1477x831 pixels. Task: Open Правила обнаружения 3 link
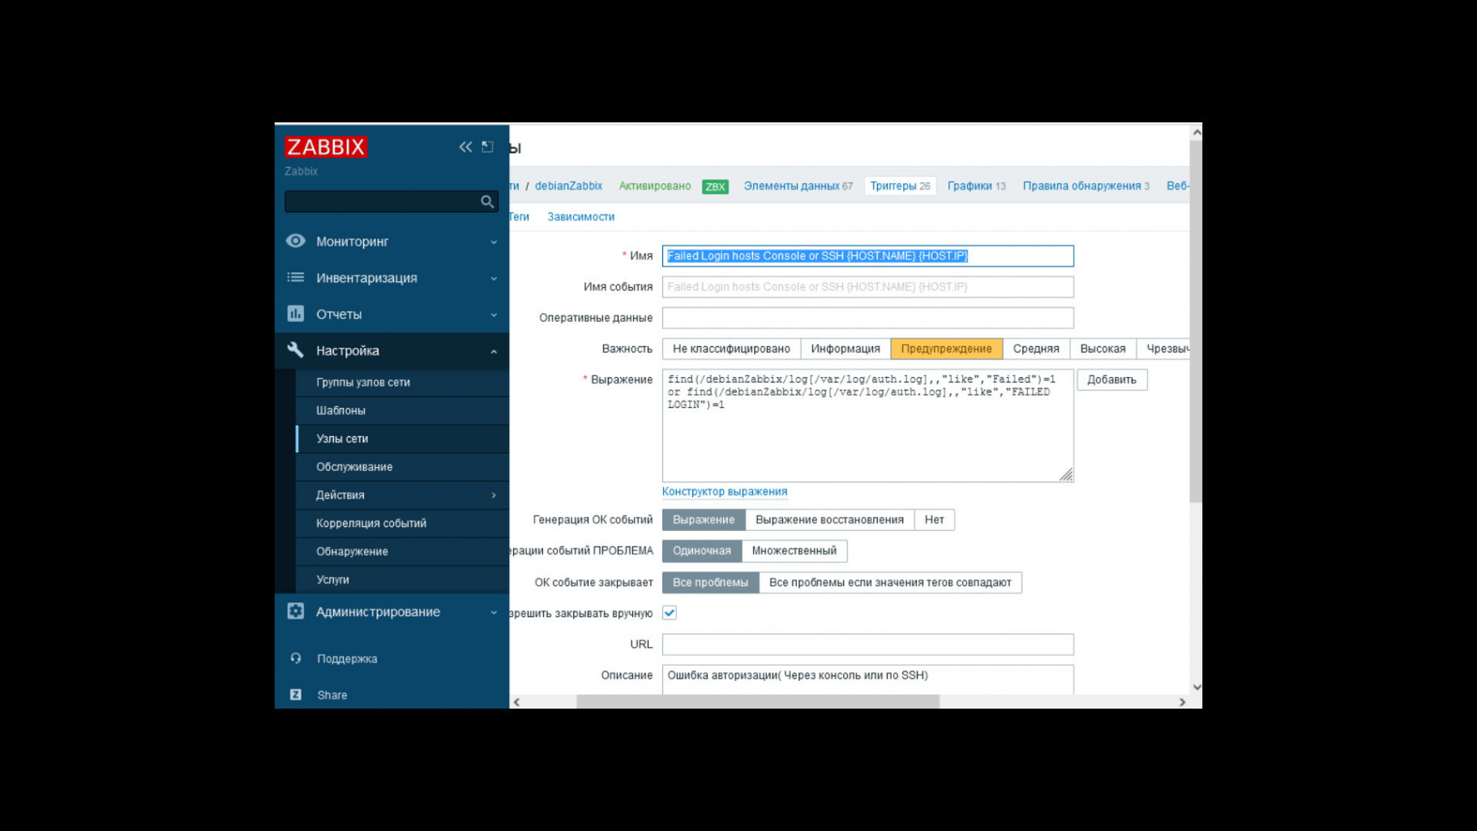click(1086, 186)
